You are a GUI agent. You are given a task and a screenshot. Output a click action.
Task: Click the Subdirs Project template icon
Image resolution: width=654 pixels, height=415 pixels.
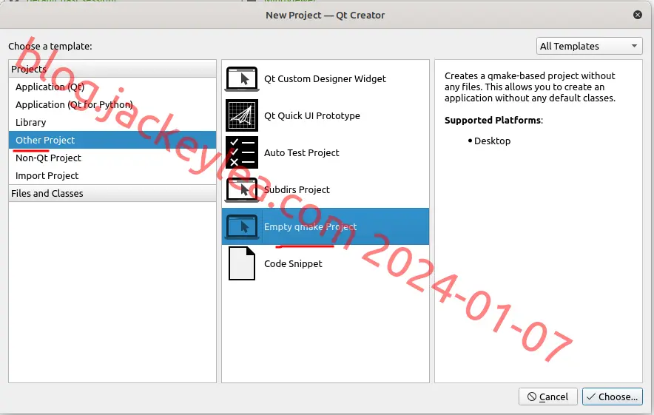point(242,190)
